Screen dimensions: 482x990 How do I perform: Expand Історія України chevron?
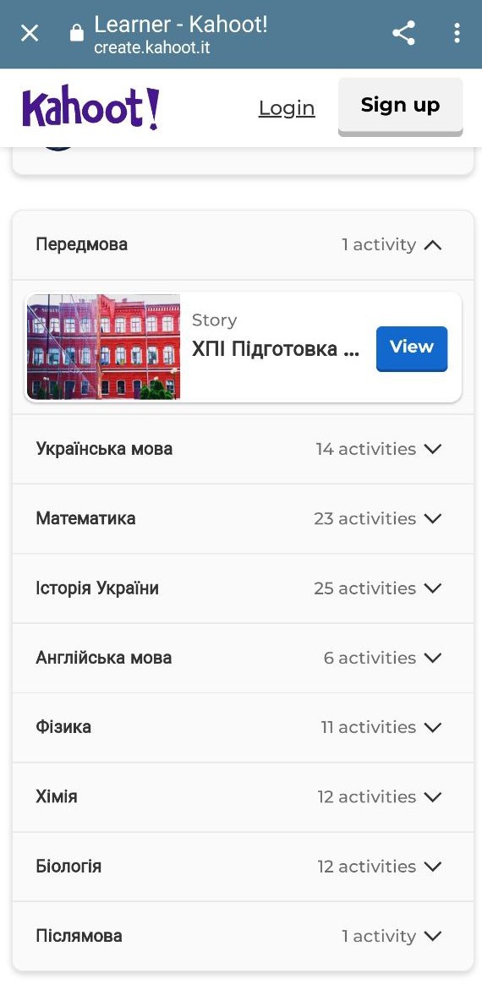coord(433,588)
